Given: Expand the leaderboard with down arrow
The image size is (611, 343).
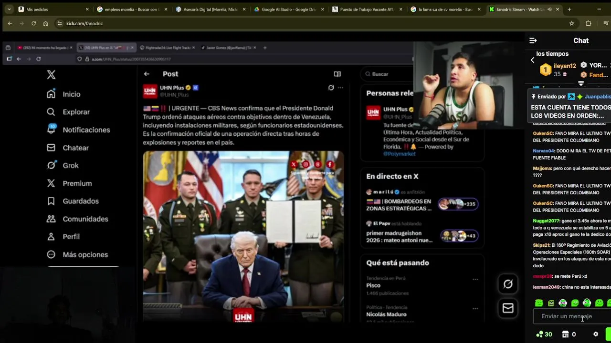Looking at the screenshot, I should [x=581, y=83].
